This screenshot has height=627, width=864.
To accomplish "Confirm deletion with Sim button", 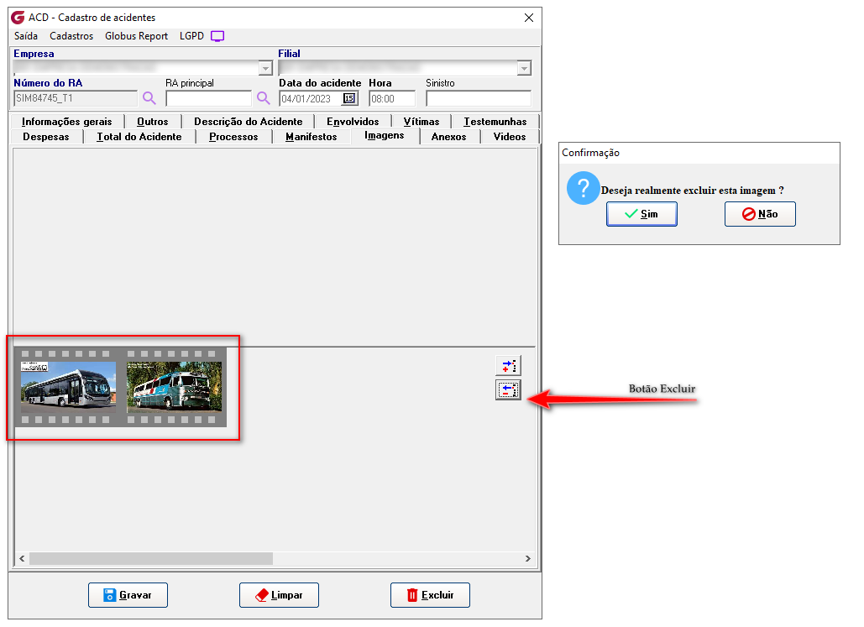I will pos(642,214).
